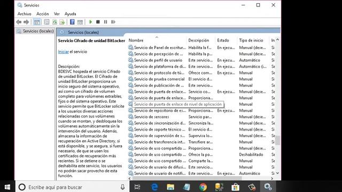The image size is (342, 192).
Task: Activate the search box microphone
Action: (122, 187)
